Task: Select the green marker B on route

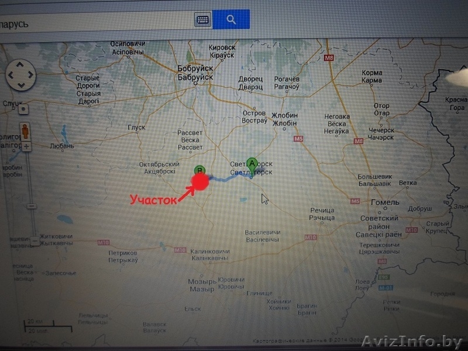Action: coord(199,170)
